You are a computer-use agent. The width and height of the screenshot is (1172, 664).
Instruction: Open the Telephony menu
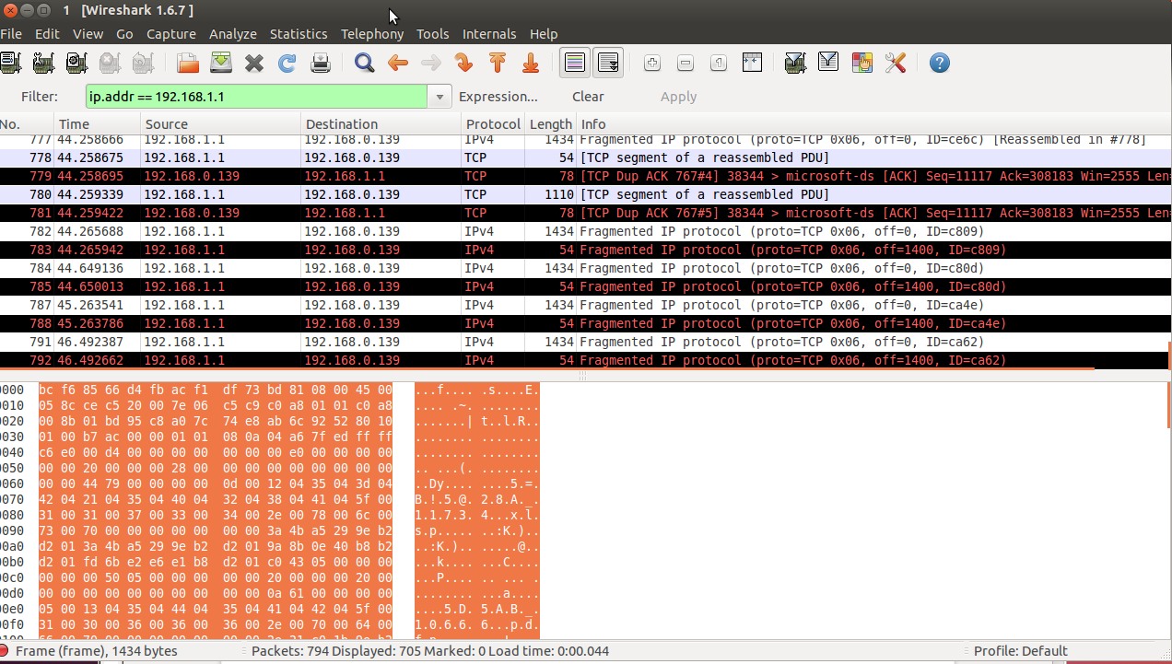point(372,33)
